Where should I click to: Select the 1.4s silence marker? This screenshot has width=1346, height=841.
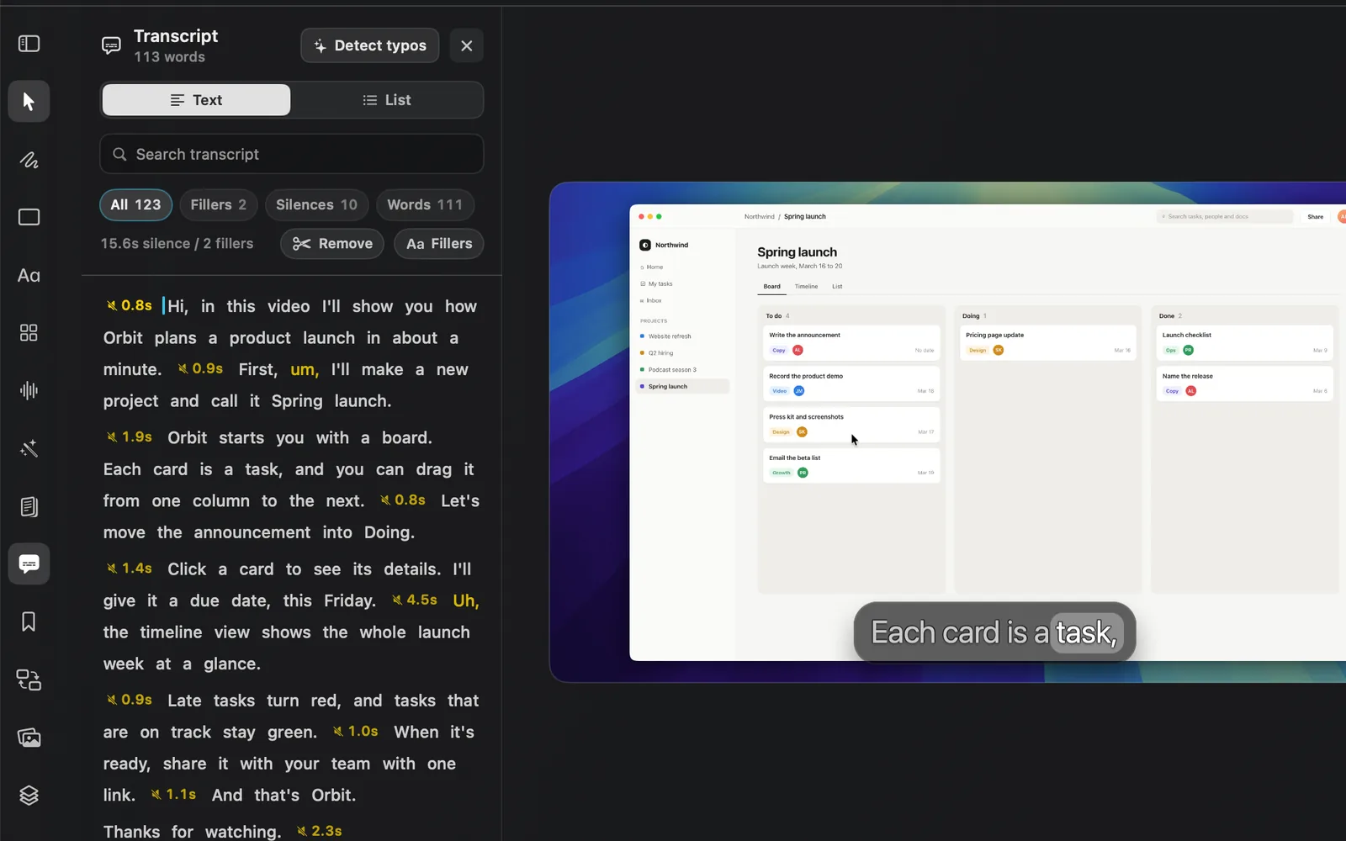pyautogui.click(x=129, y=569)
